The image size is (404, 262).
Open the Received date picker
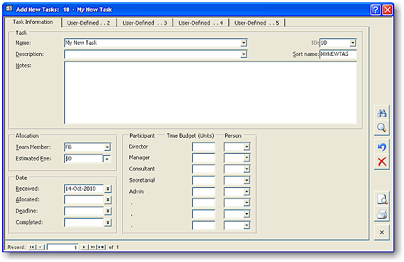point(108,189)
